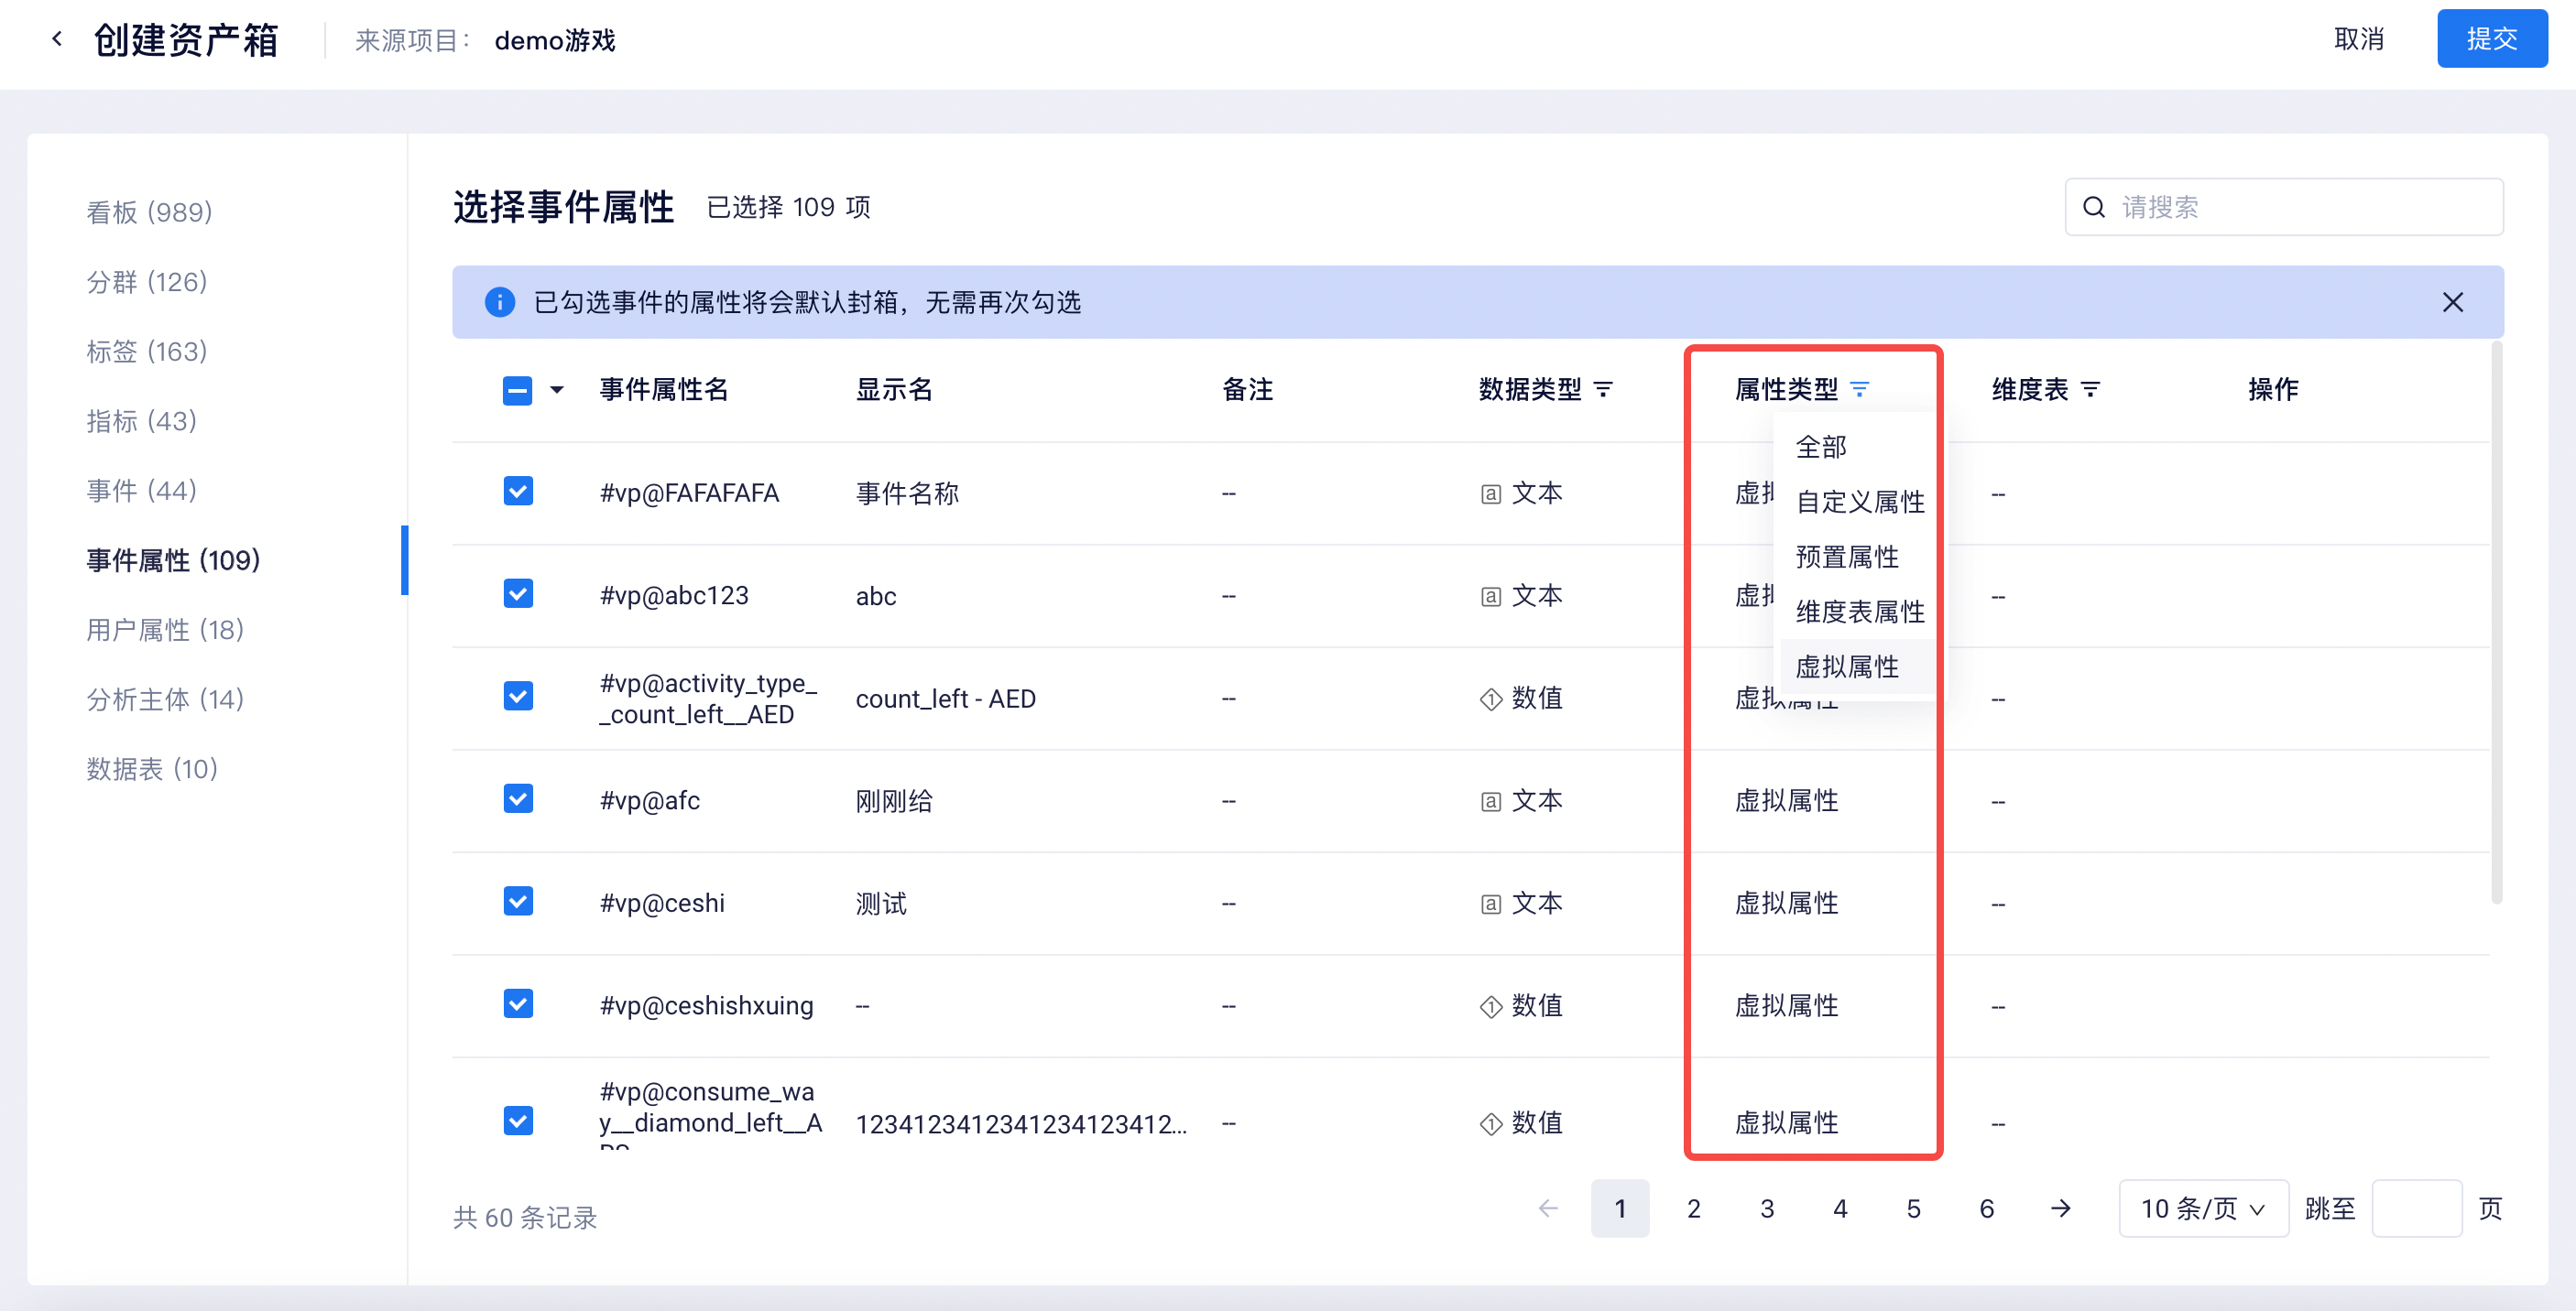The image size is (2576, 1311).
Task: Go to page 4
Action: [x=1840, y=1208]
